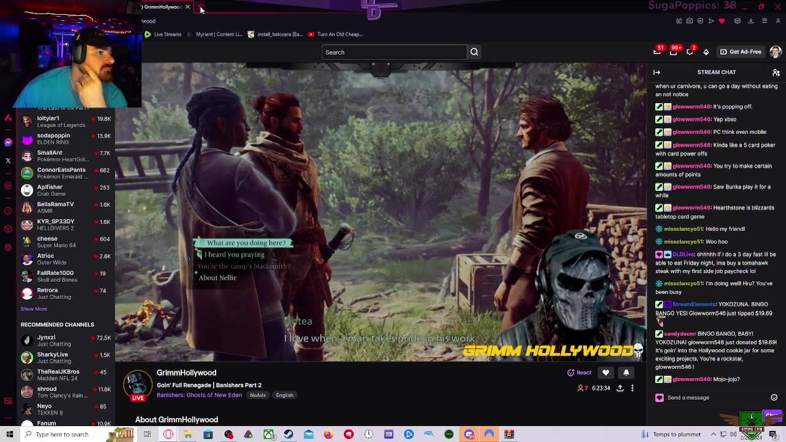Screen dimensions: 786x442
Task: Open the React button
Action: 579,373
